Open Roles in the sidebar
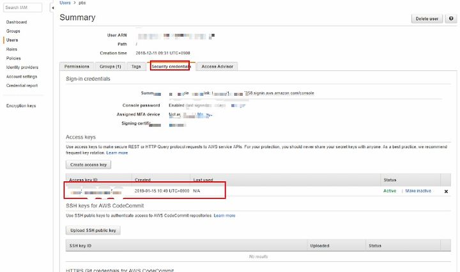 pyautogui.click(x=11, y=49)
